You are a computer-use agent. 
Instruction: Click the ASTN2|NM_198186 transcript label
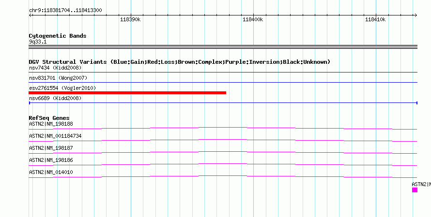51,160
